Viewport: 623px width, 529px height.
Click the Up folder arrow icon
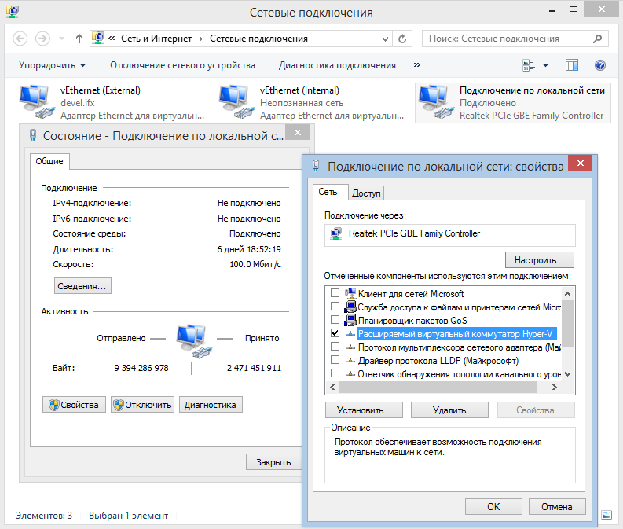[x=79, y=39]
